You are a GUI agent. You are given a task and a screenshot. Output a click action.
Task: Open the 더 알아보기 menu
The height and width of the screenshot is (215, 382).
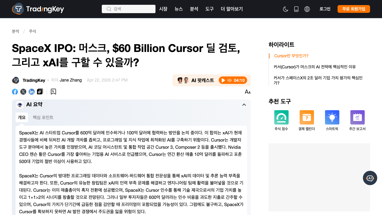click(x=232, y=9)
